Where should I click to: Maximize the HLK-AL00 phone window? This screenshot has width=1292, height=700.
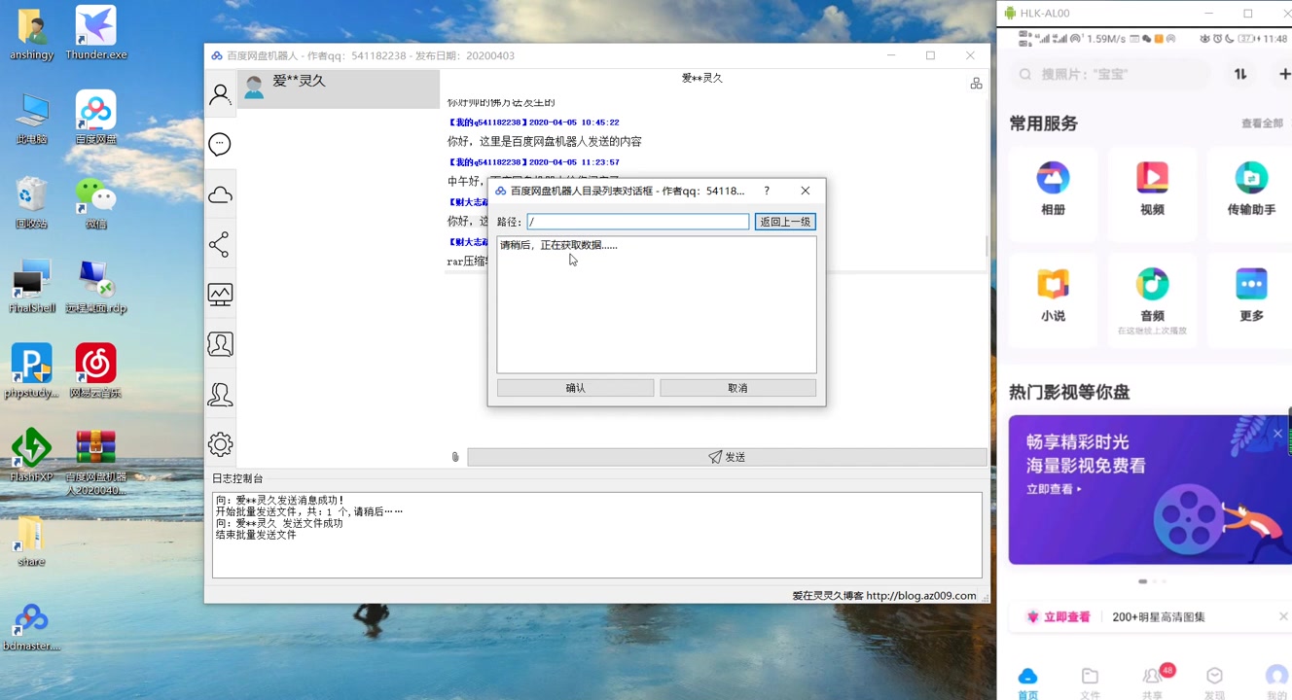pos(1248,14)
